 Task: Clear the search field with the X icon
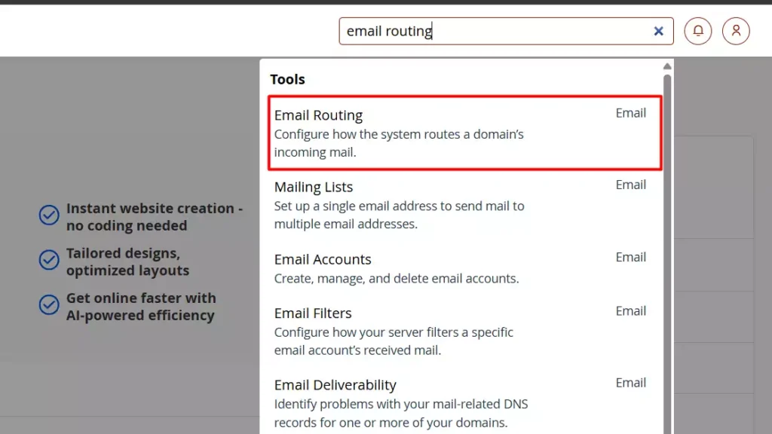coord(658,31)
